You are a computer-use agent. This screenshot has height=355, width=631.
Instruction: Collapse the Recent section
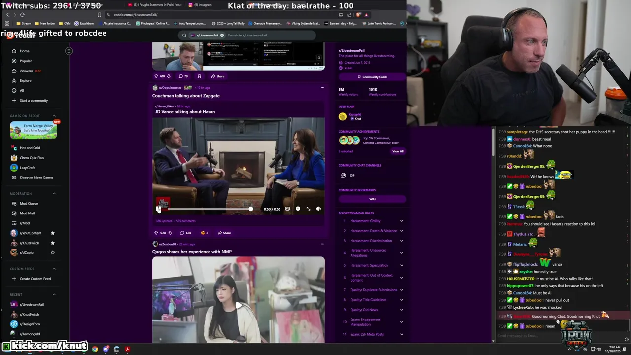point(54,294)
